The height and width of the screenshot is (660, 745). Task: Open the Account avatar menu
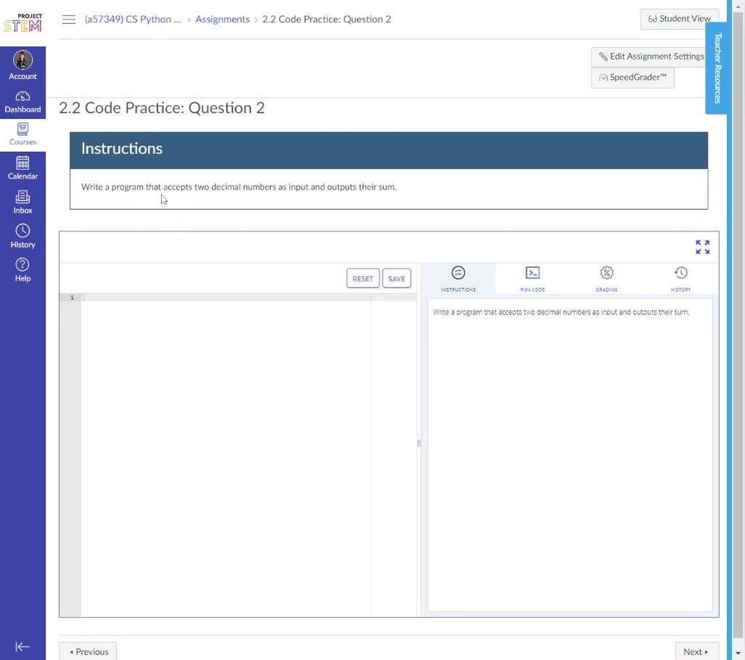coord(23,65)
